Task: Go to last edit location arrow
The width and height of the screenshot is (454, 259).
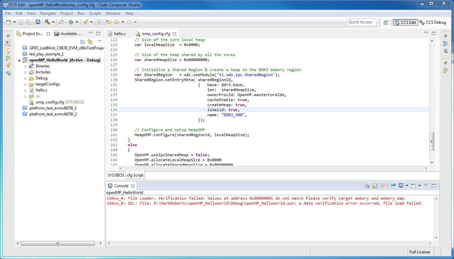Action: (109, 22)
